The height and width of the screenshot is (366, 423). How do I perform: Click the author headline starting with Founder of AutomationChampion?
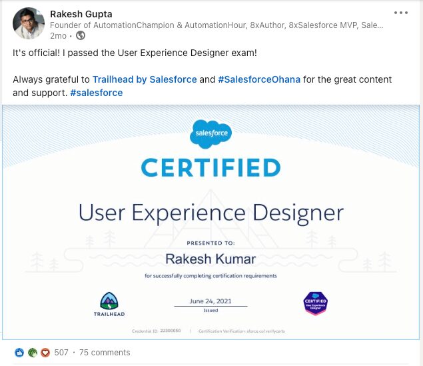(216, 25)
